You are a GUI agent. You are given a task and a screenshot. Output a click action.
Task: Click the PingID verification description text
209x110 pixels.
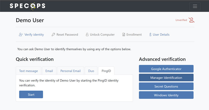[69, 83]
